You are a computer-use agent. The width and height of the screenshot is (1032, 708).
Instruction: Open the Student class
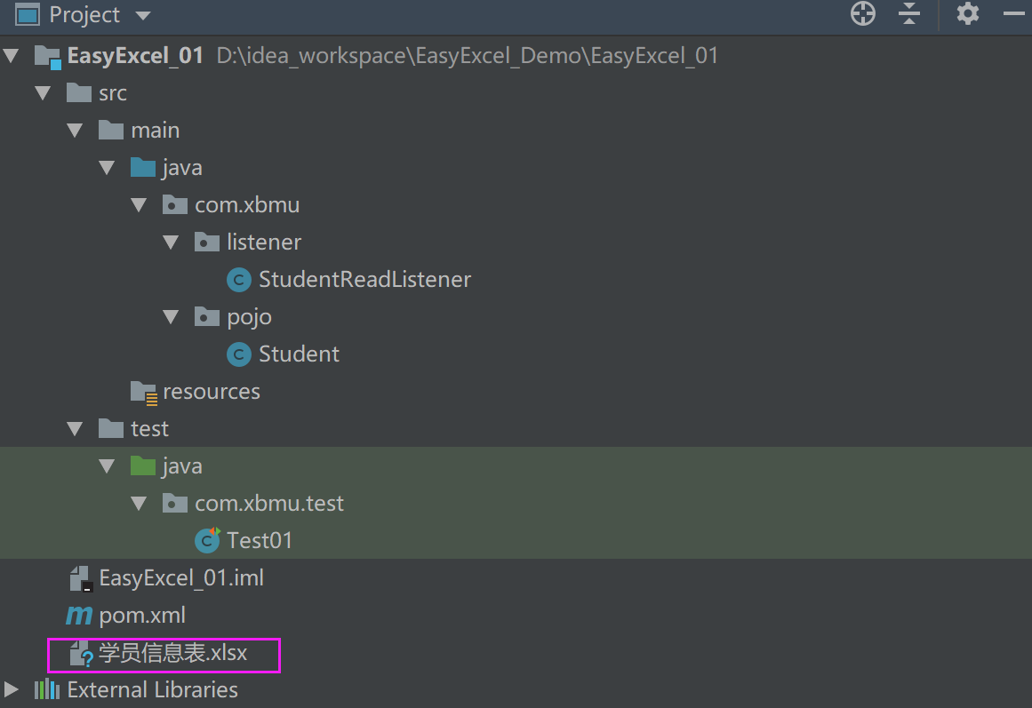click(299, 354)
